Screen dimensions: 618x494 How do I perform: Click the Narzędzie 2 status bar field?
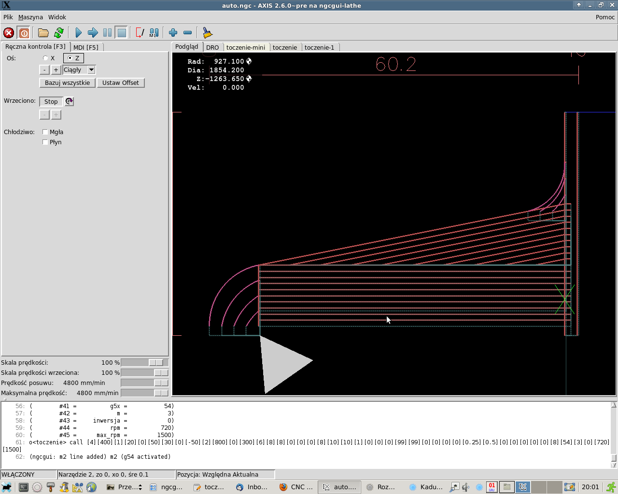coord(116,474)
